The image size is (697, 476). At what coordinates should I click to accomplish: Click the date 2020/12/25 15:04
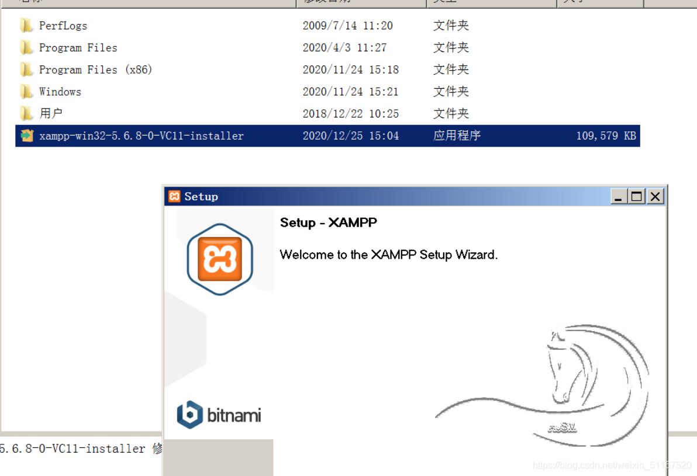pos(351,136)
